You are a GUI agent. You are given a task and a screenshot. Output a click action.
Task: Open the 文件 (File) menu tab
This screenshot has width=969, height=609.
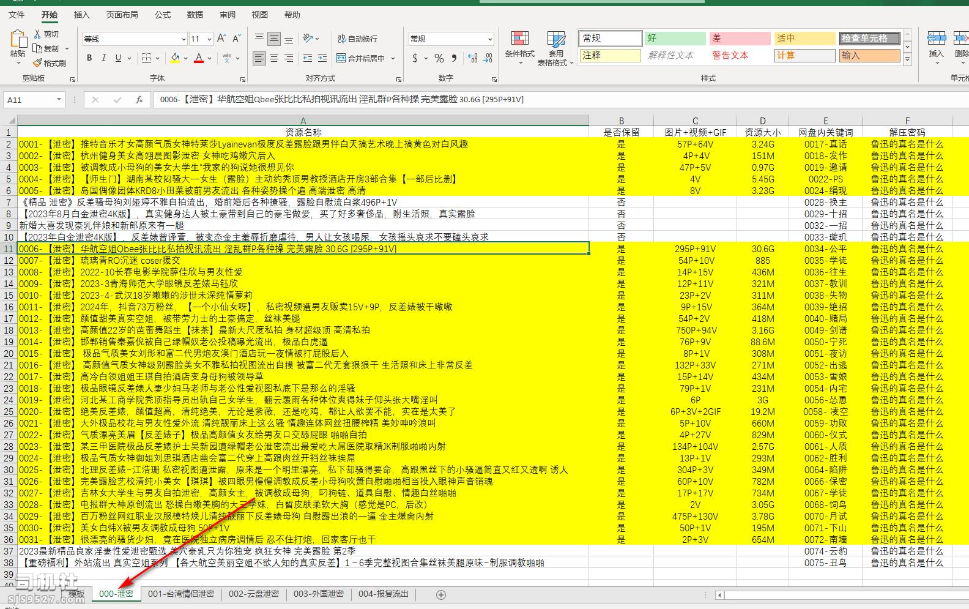(x=17, y=15)
